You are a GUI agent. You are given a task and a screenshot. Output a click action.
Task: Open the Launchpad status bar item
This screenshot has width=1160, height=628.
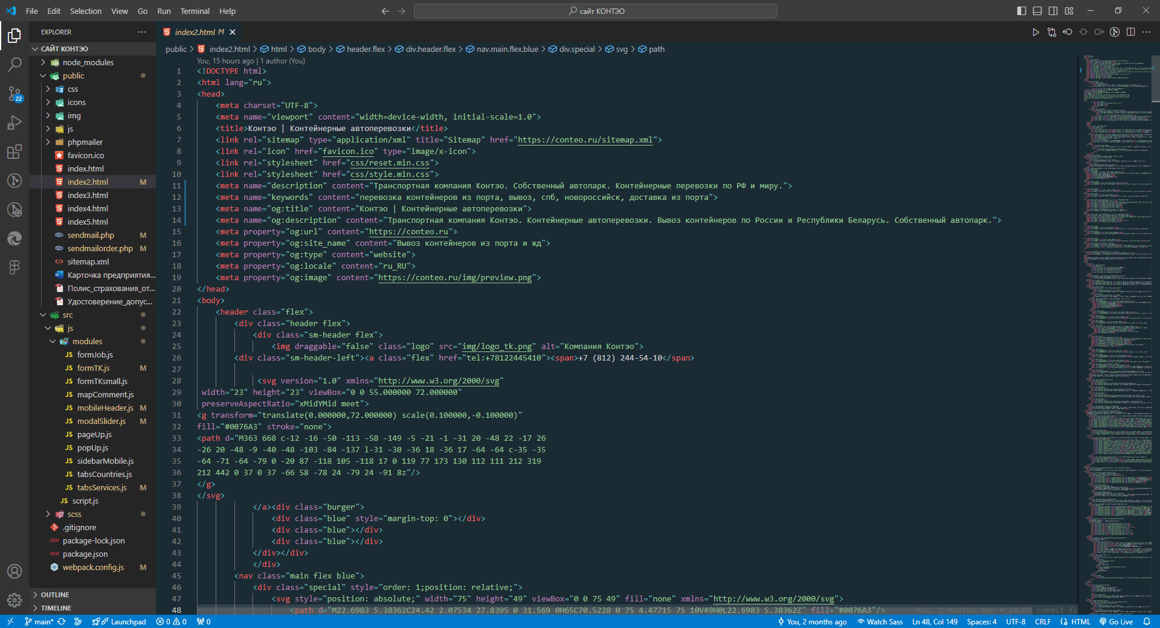click(x=120, y=621)
